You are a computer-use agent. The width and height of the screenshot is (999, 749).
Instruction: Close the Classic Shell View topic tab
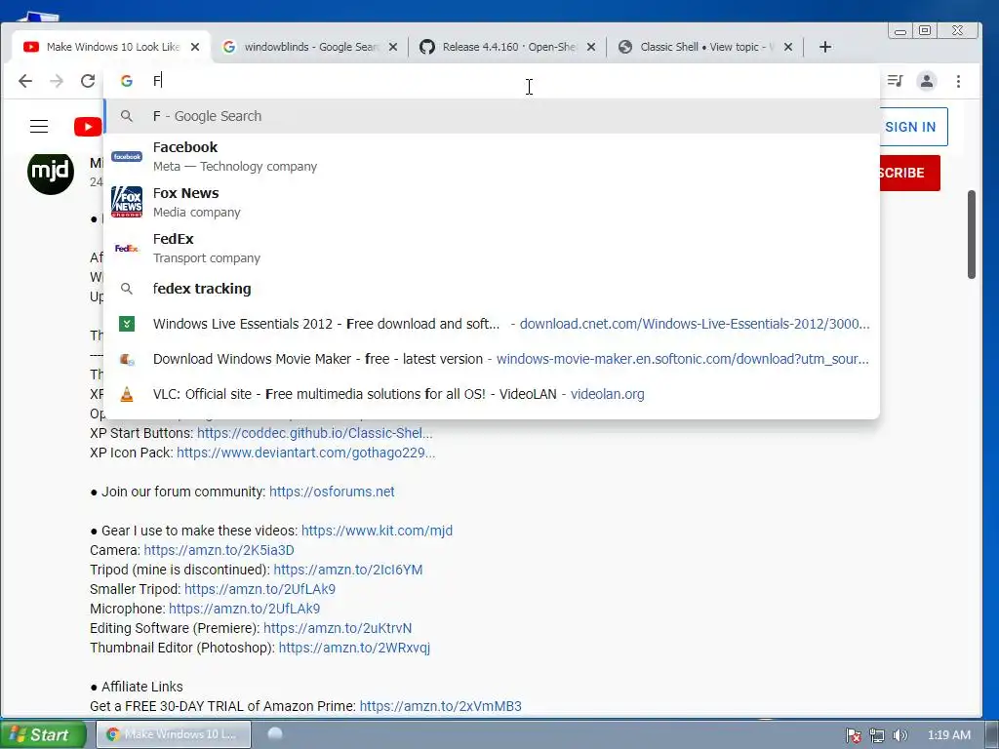pyautogui.click(x=788, y=47)
